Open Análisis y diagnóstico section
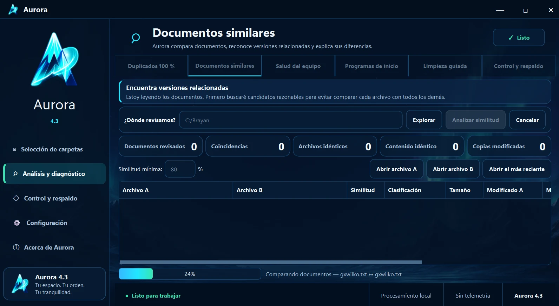 (54, 174)
